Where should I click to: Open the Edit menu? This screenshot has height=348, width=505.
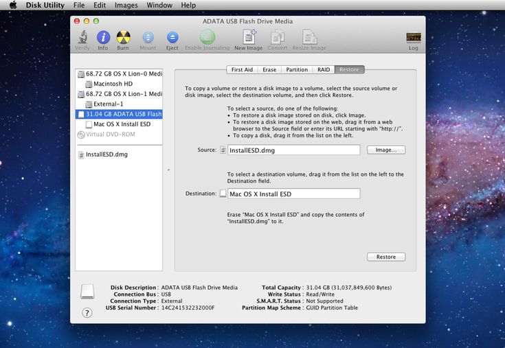pyautogui.click(x=100, y=5)
